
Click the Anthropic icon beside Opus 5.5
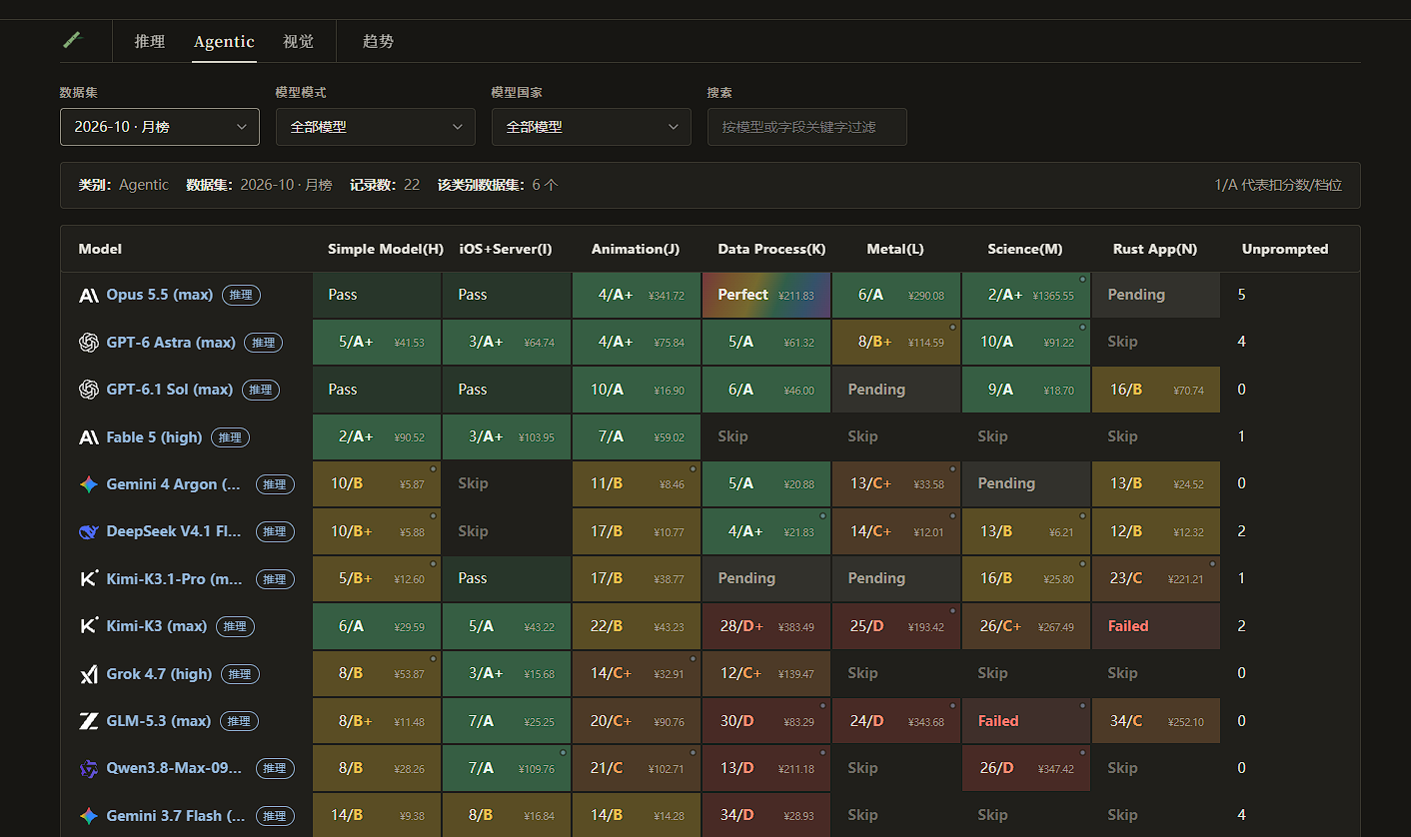coord(88,295)
